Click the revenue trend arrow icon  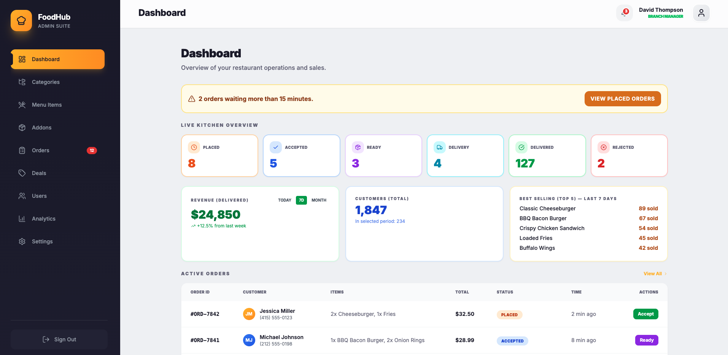point(193,226)
